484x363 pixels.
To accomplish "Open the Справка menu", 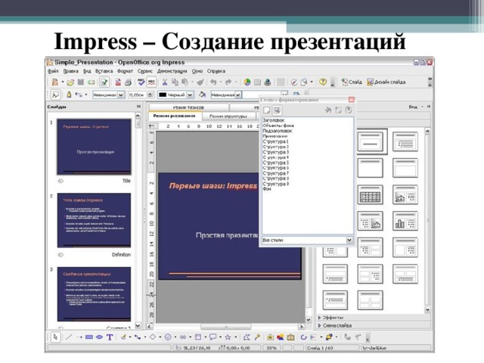I will pos(216,71).
